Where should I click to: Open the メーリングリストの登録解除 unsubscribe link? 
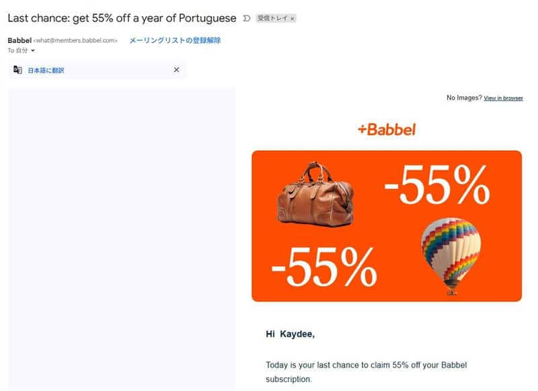pos(175,40)
